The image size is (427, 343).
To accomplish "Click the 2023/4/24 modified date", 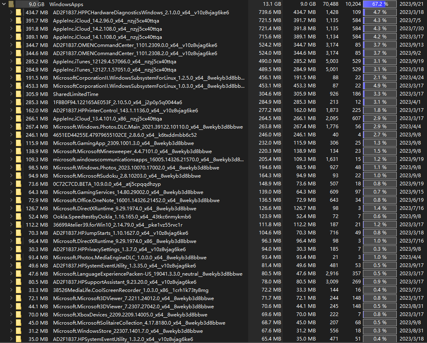I will click(411, 78).
